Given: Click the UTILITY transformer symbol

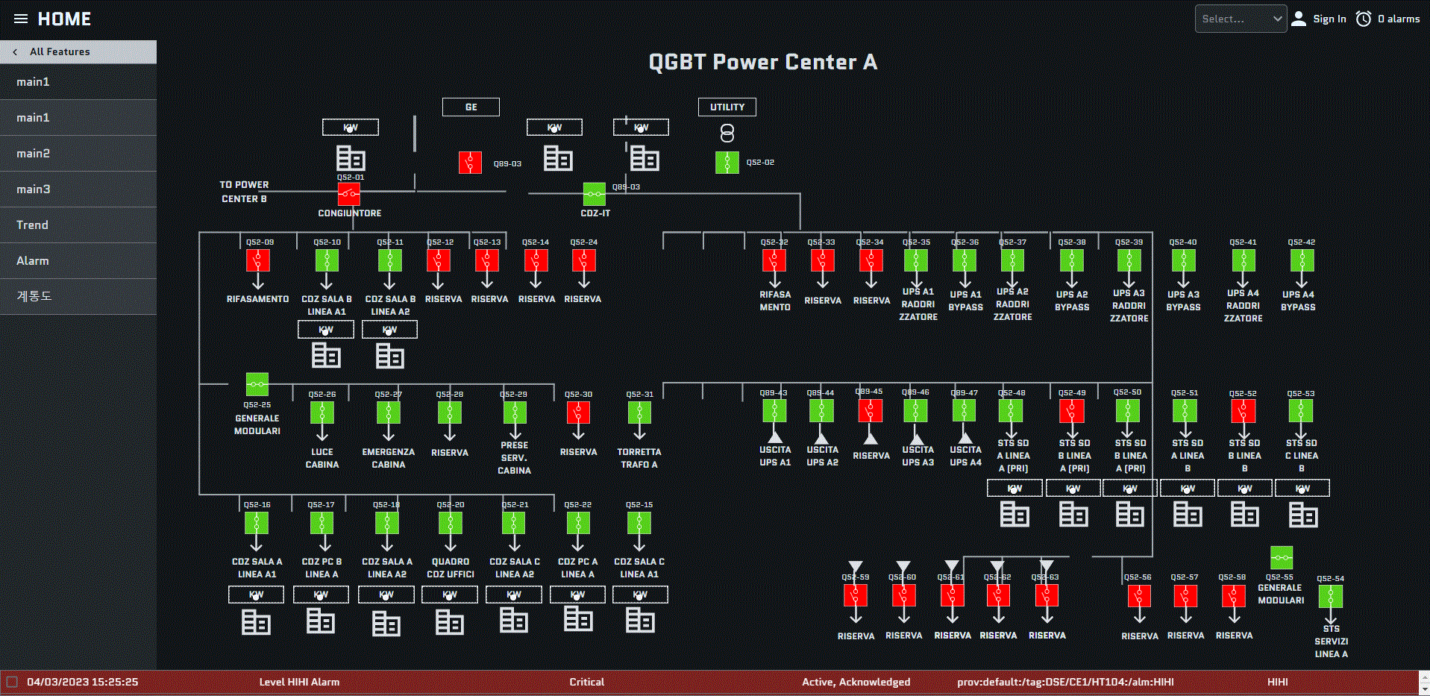Looking at the screenshot, I should pyautogui.click(x=727, y=134).
